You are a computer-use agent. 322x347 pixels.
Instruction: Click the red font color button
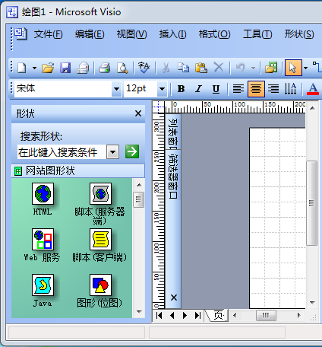(x=313, y=89)
